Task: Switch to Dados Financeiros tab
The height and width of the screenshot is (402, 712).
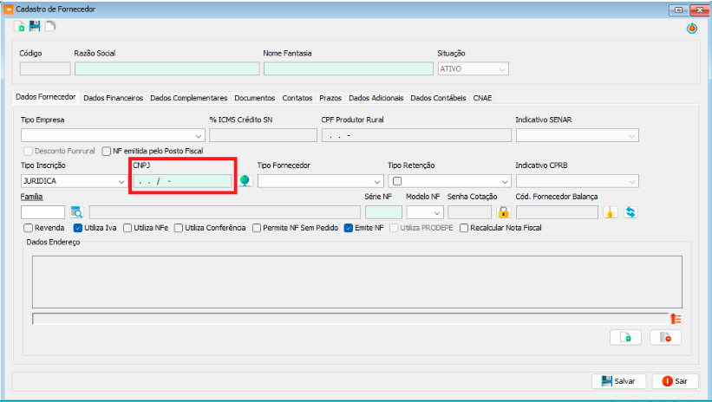Action: 113,98
